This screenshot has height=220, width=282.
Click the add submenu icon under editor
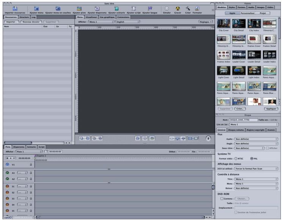pyautogui.click(x=138, y=138)
